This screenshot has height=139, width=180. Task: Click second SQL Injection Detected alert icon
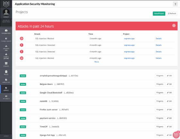point(22,51)
